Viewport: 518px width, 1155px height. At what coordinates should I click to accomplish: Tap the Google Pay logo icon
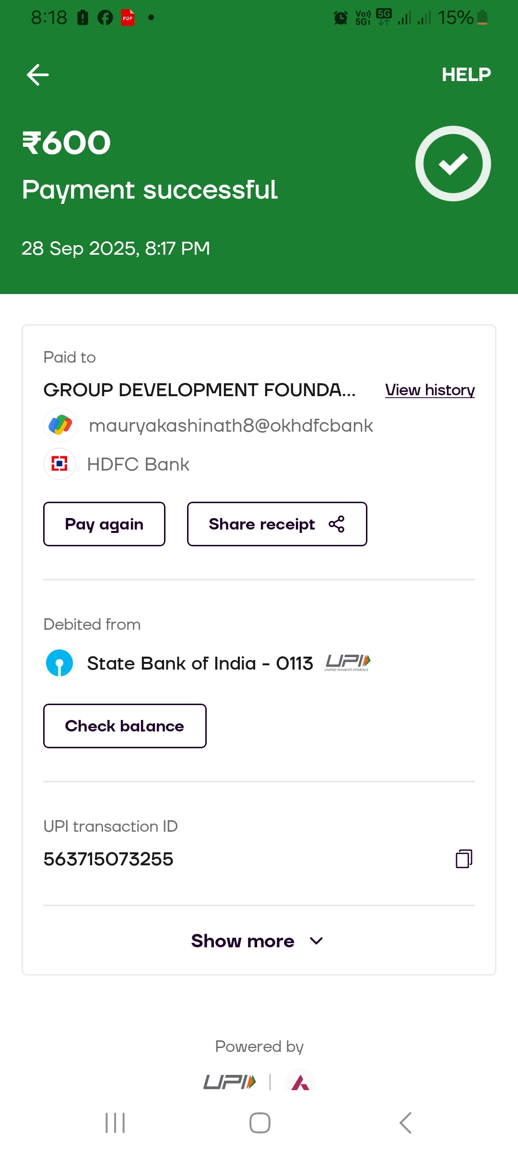tap(60, 425)
